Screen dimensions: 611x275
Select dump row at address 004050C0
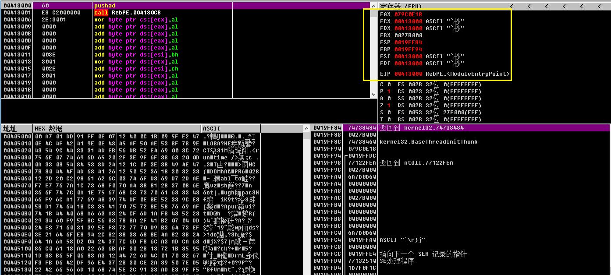[x=131, y=221]
